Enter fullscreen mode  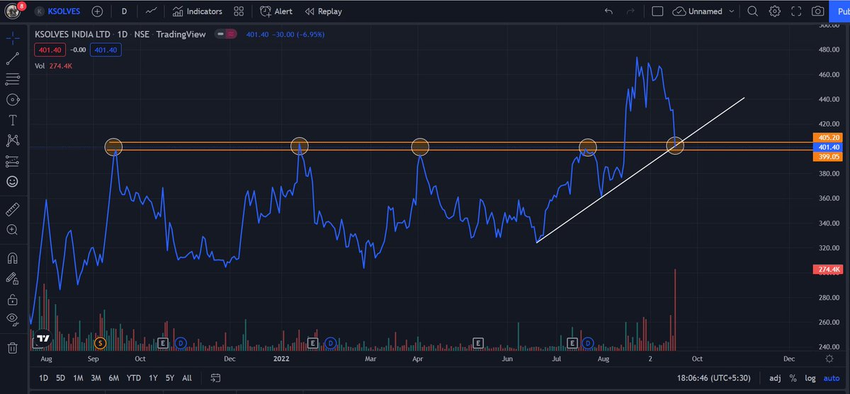797,11
